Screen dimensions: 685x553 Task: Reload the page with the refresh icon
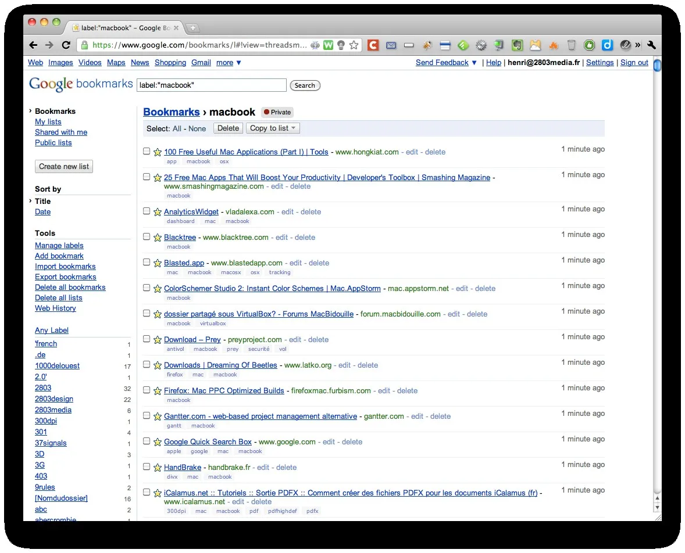(66, 45)
